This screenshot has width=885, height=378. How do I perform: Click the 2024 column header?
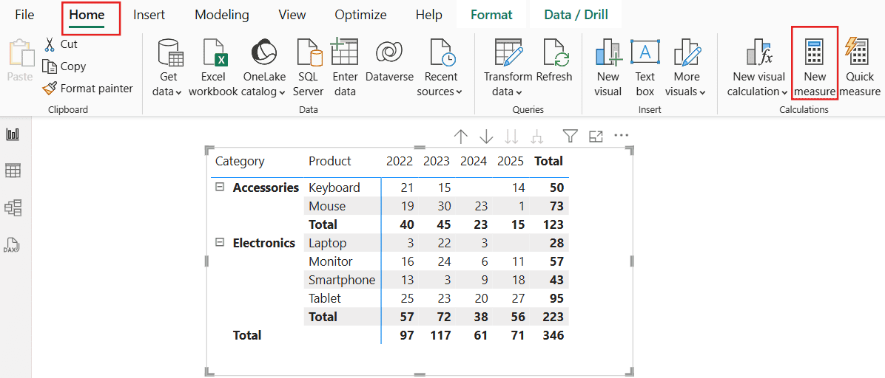point(474,161)
